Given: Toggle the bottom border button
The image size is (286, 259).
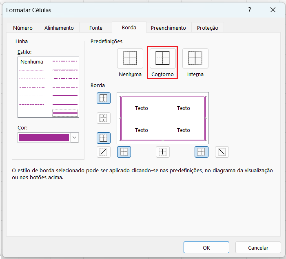Looking at the screenshot, I should click(104, 138).
